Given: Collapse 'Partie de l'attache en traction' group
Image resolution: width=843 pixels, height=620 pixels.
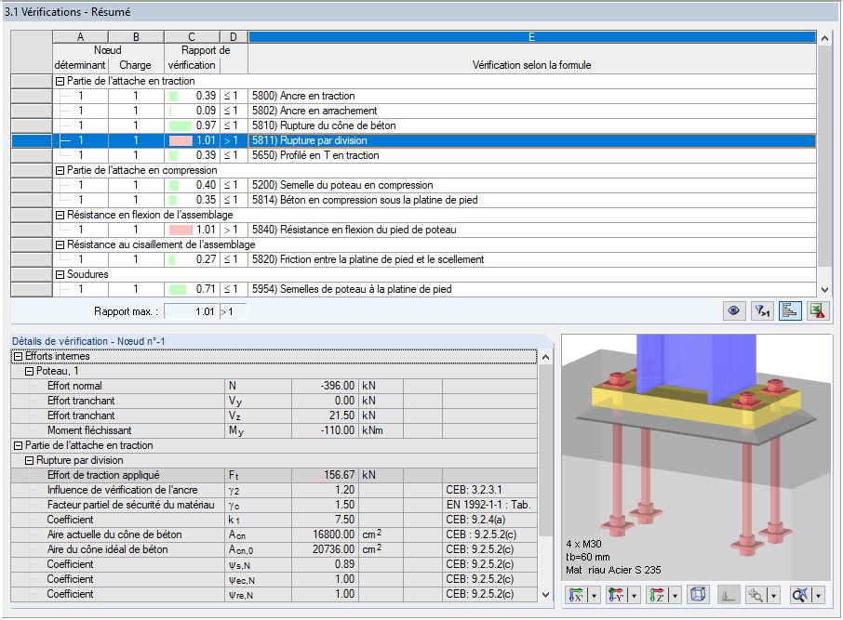Looking at the screenshot, I should click(x=60, y=81).
